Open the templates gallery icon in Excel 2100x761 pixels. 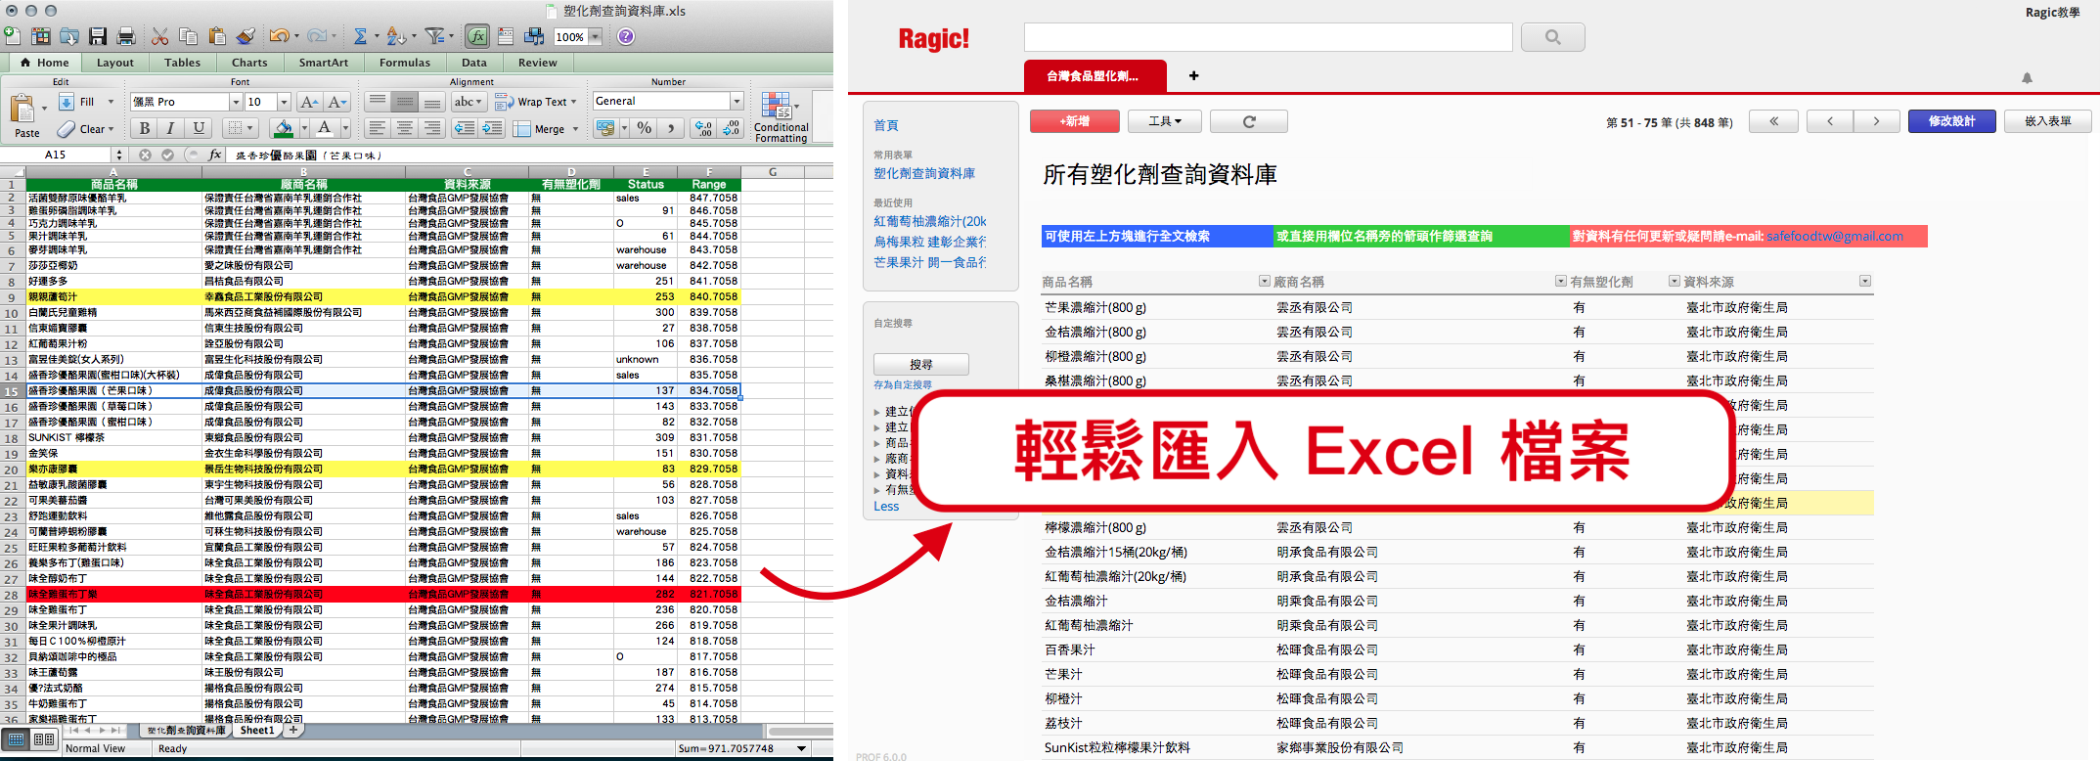(41, 36)
